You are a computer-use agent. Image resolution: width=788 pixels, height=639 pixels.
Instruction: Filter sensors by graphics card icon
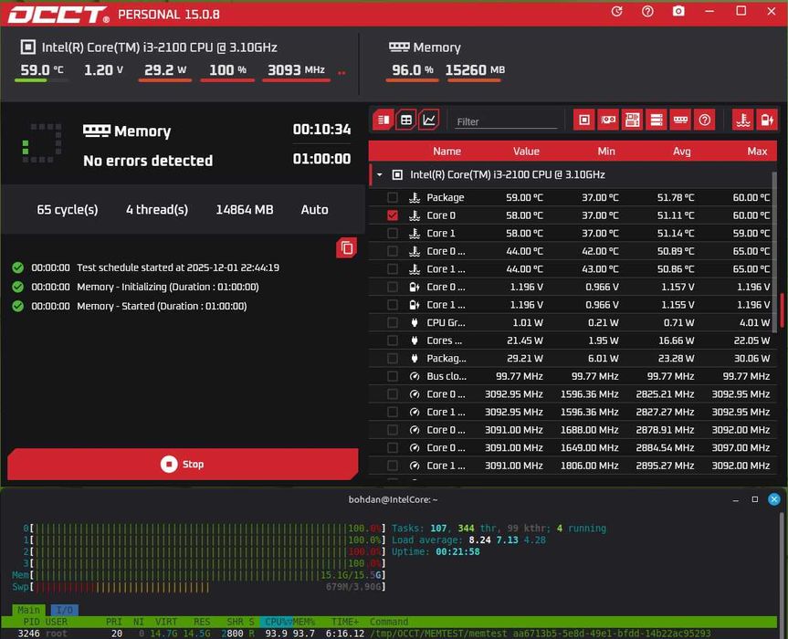coord(608,120)
